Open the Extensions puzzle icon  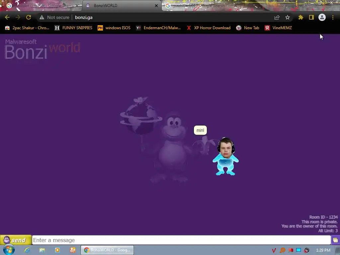[301, 17]
